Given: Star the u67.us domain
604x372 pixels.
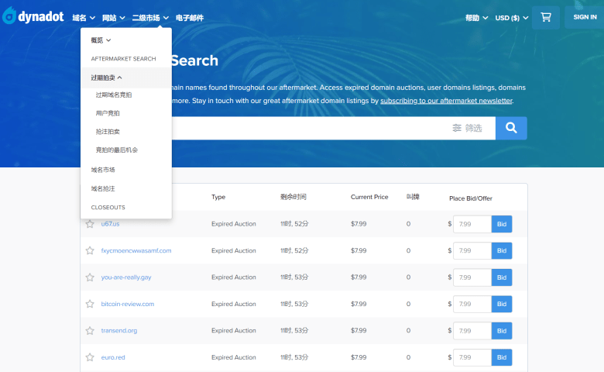Looking at the screenshot, I should [x=90, y=224].
